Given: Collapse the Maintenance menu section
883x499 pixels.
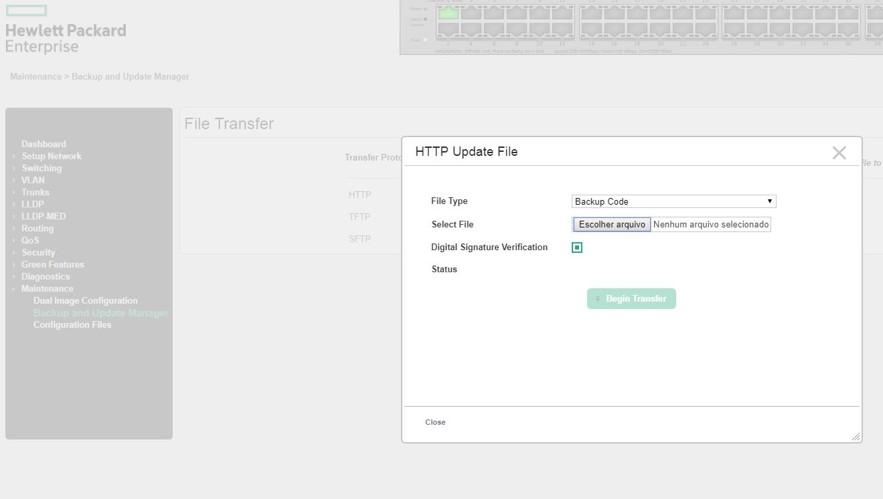Looking at the screenshot, I should coord(14,289).
